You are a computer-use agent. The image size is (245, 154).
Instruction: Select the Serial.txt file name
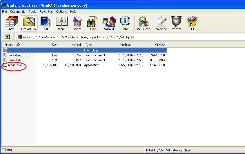14,60
